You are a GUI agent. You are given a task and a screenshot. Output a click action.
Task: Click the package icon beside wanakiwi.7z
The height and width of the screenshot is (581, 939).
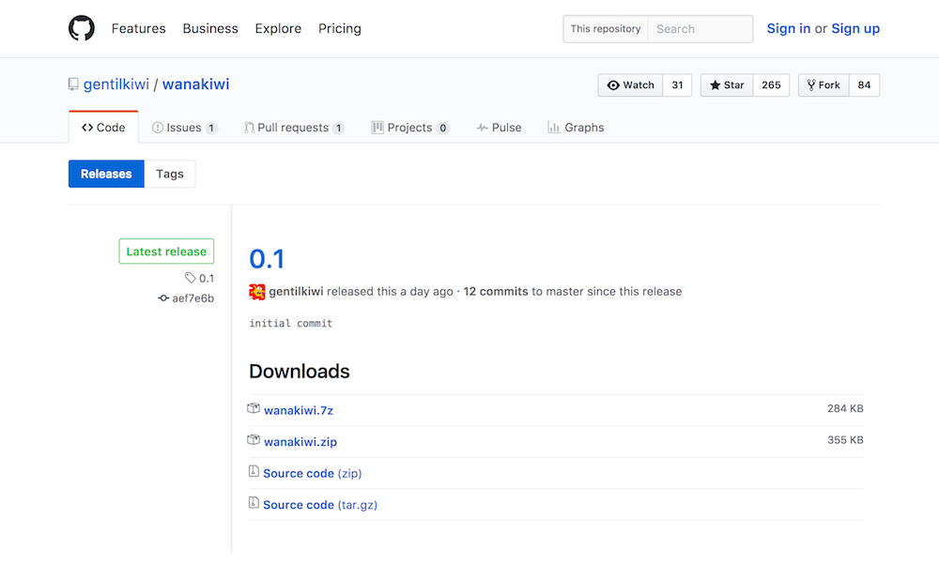point(254,409)
